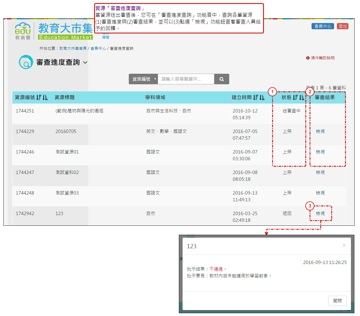This screenshot has width=360, height=316.
Task: Click status 送審查中
Action: [292, 111]
